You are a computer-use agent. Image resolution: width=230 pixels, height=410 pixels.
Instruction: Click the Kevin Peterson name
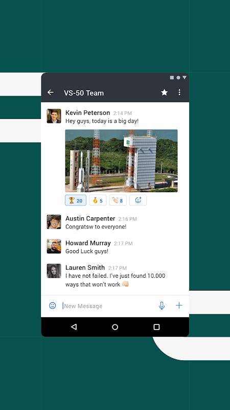(x=87, y=113)
